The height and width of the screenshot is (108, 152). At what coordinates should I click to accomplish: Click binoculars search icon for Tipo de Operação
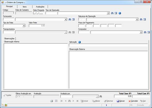112,13
